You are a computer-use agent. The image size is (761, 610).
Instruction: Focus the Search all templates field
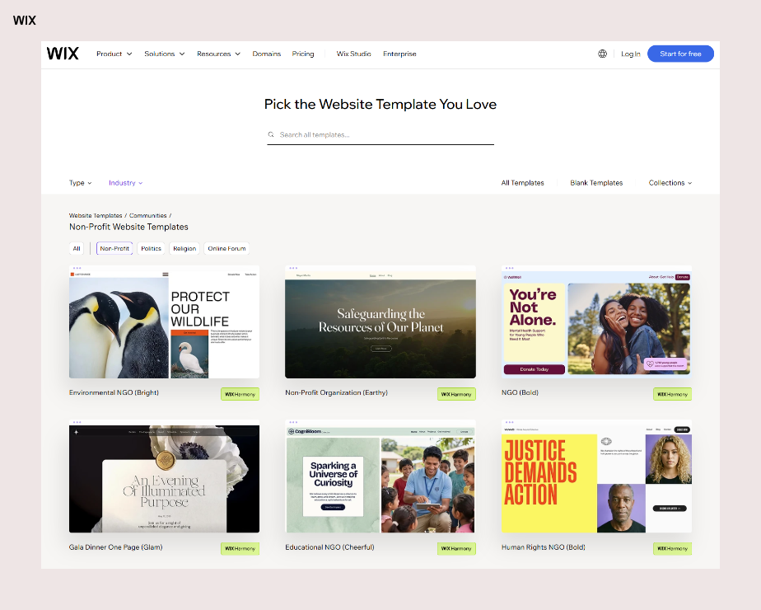pyautogui.click(x=380, y=134)
